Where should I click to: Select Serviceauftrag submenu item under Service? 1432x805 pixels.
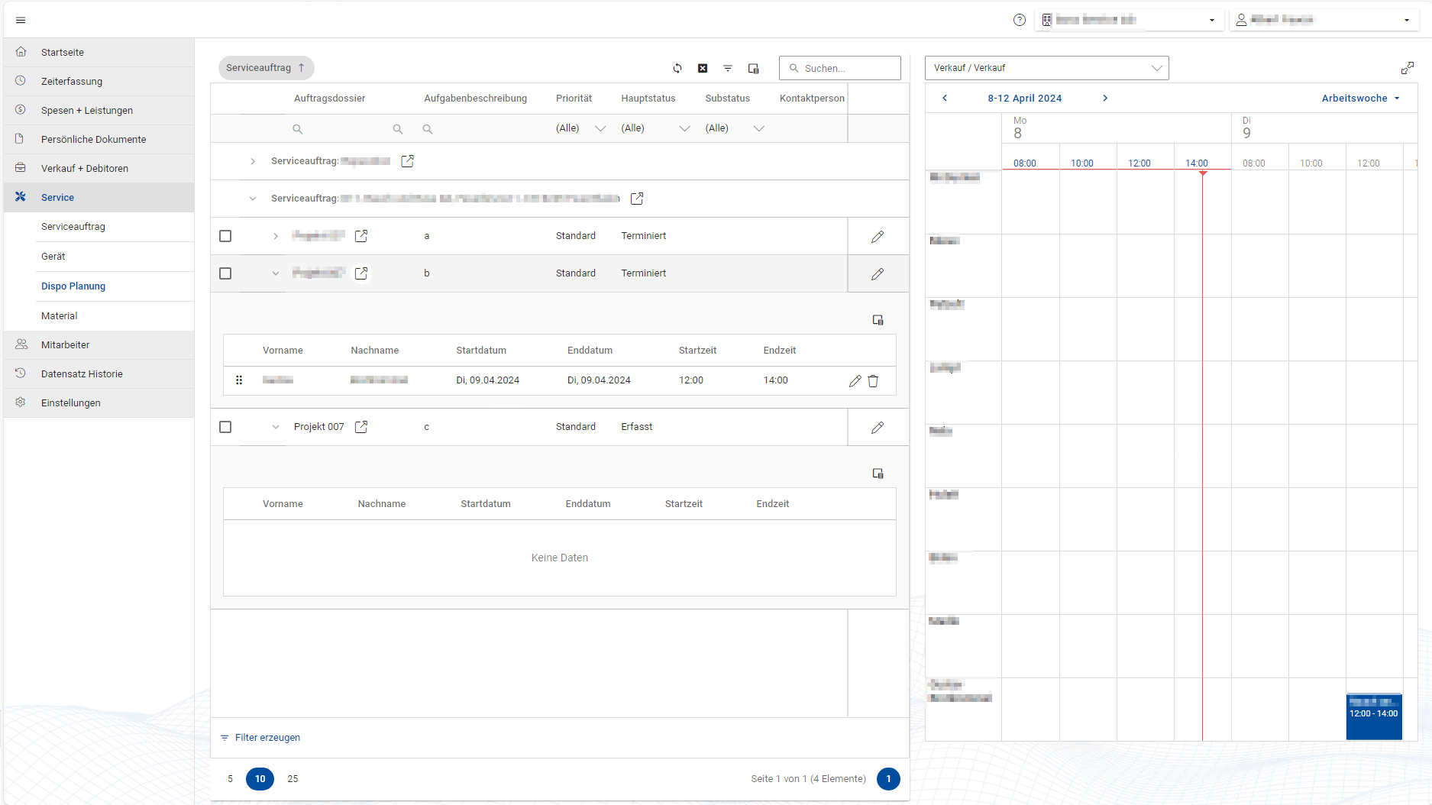pyautogui.click(x=73, y=227)
